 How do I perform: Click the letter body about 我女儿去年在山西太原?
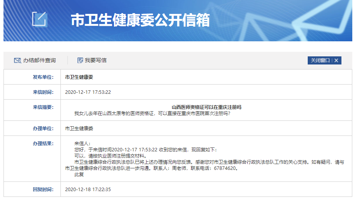click(x=152, y=114)
